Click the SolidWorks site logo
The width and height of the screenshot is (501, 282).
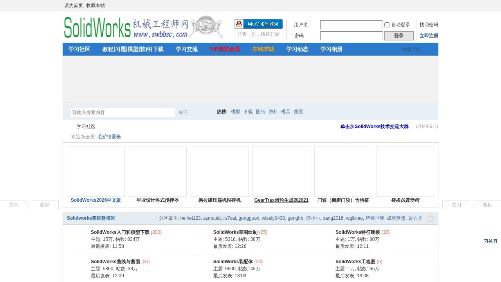[x=143, y=27]
